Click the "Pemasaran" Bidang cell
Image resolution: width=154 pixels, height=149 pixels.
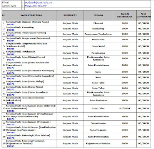pyautogui.click(x=98, y=39)
